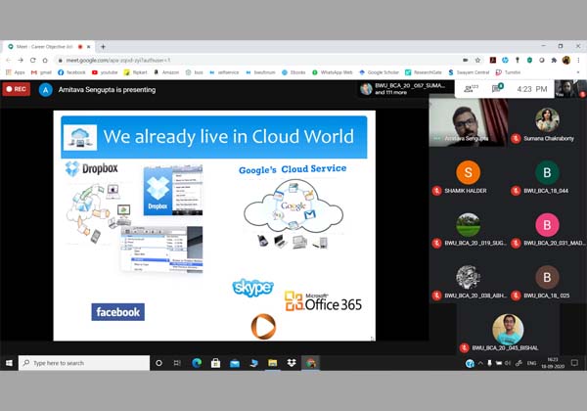Open Dropbox from the taskbar
This screenshot has height=411, width=587.
tap(292, 363)
